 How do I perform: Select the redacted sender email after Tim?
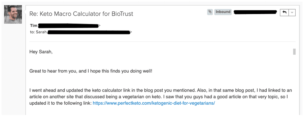pyautogui.click(x=68, y=26)
